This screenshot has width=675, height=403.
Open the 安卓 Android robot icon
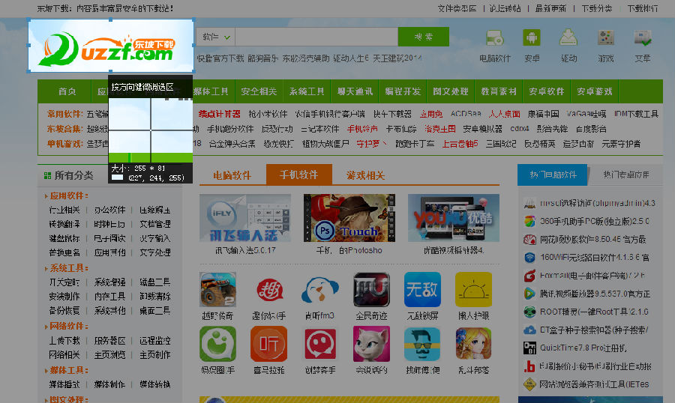point(532,38)
